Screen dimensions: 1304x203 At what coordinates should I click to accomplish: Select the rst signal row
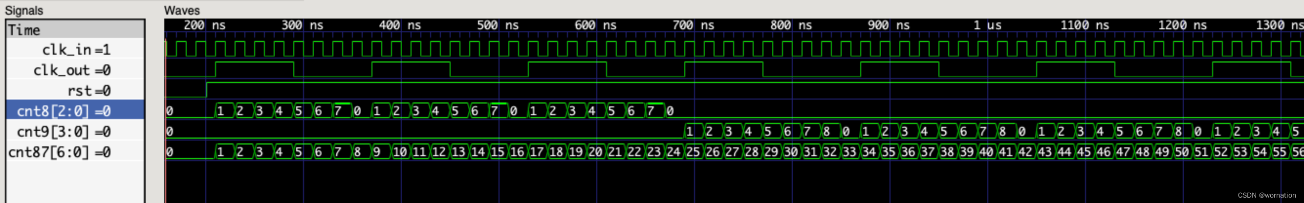tap(75, 90)
